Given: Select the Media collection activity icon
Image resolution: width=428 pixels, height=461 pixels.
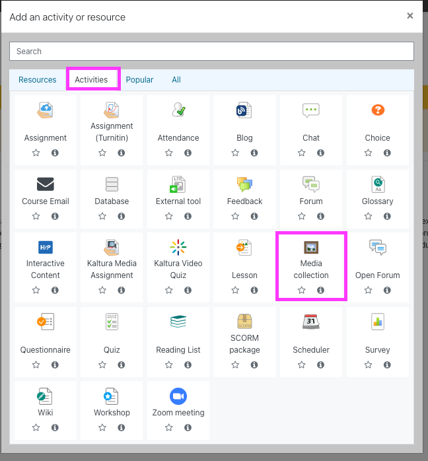Looking at the screenshot, I should [311, 248].
